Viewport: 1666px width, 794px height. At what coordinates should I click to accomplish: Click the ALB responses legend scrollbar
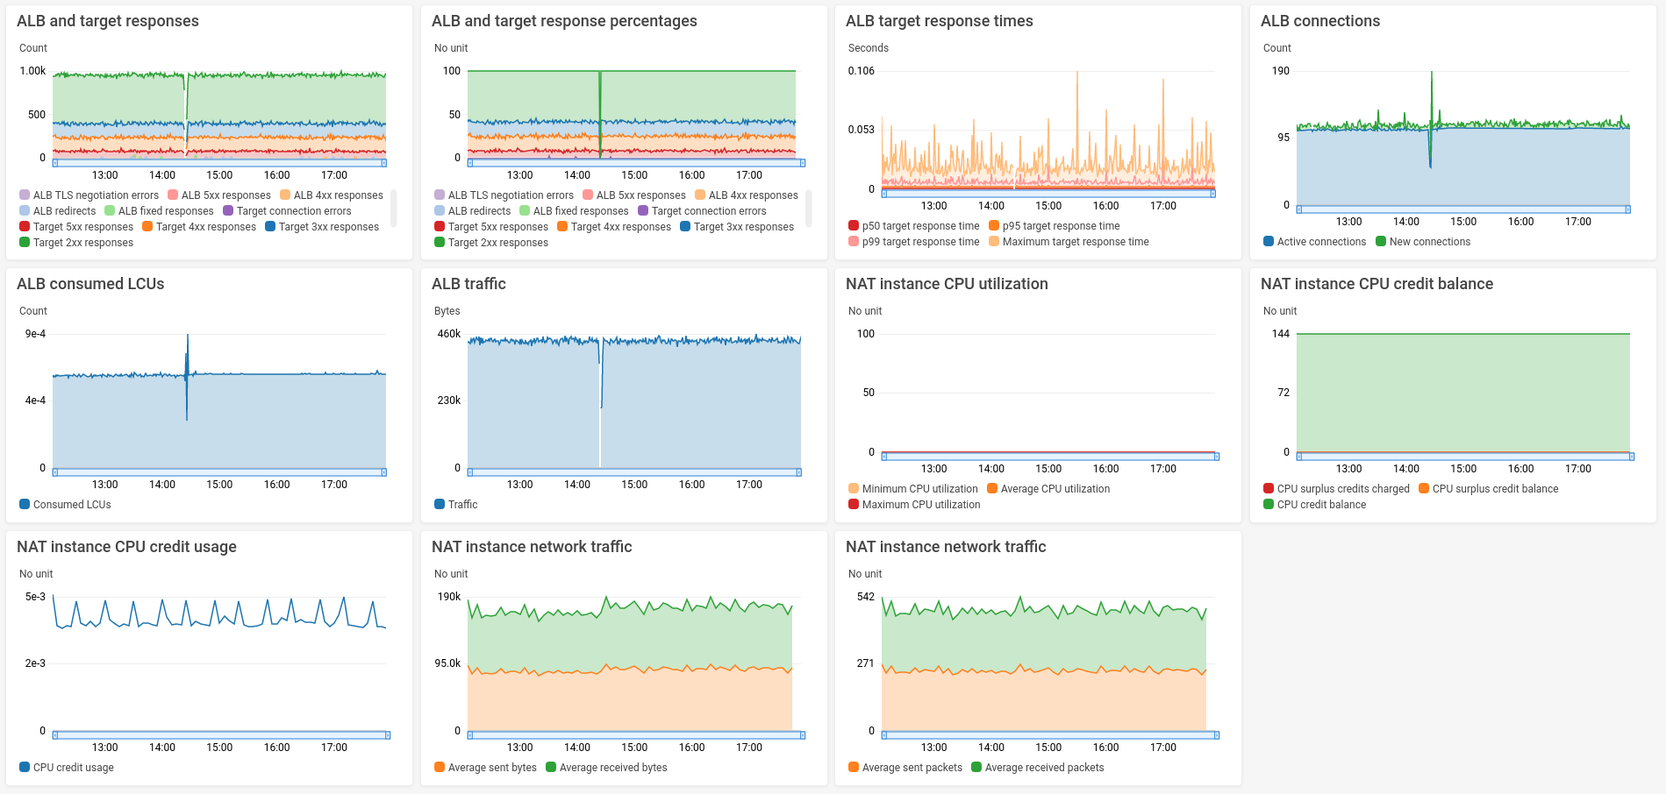(393, 208)
